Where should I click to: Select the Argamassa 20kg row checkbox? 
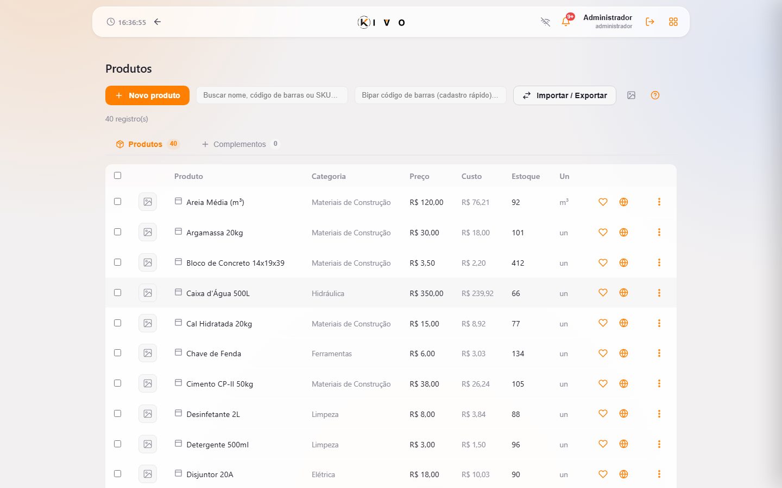pos(117,232)
